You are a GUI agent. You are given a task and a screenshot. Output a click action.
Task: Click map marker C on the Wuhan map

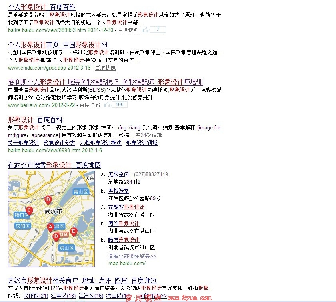29,211
